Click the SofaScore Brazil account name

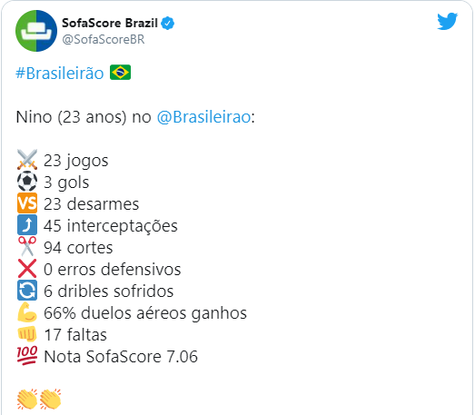(x=110, y=23)
